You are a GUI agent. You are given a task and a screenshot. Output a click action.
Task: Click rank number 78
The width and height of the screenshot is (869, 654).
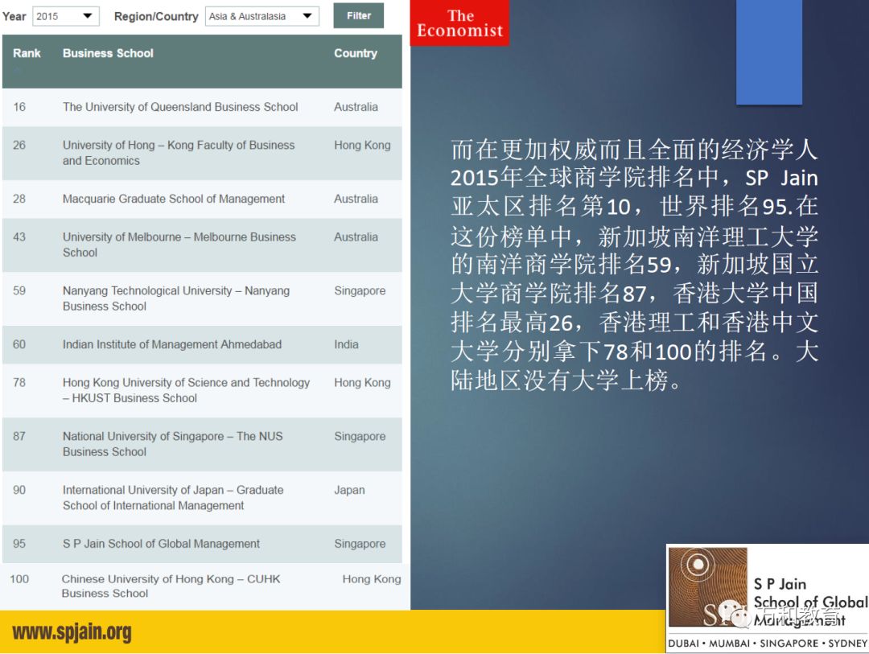[19, 382]
